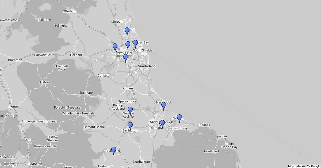
Task: Click the pin at Thornaby
Action: (x=162, y=123)
